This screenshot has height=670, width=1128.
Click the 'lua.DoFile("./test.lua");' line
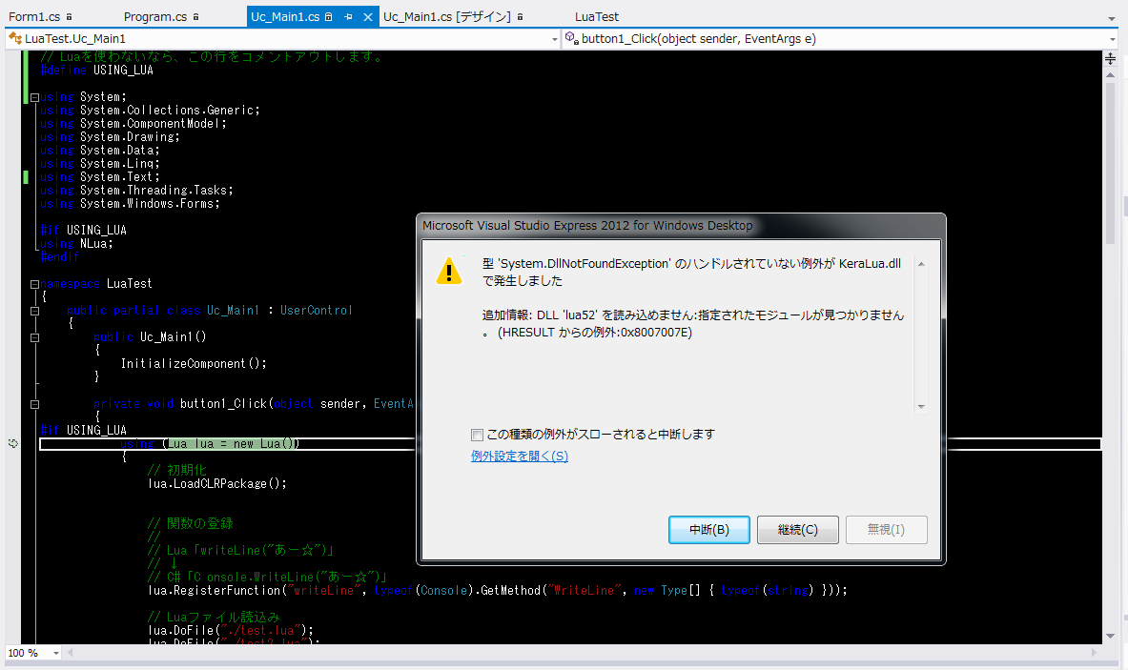click(231, 631)
